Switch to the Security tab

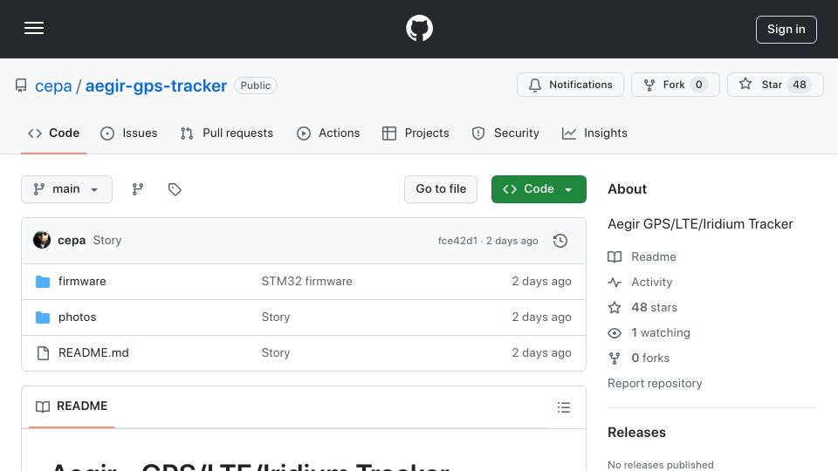505,133
